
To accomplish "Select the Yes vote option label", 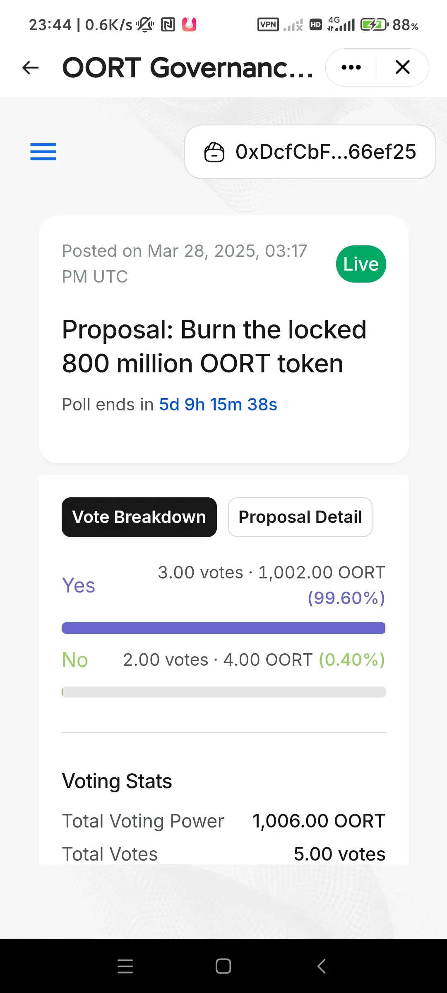I will pyautogui.click(x=79, y=585).
